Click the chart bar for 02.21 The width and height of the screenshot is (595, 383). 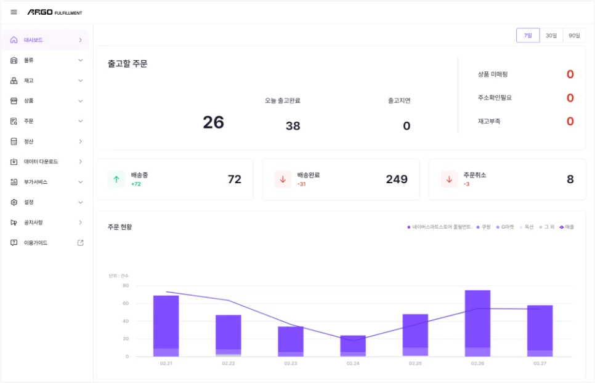tap(166, 326)
